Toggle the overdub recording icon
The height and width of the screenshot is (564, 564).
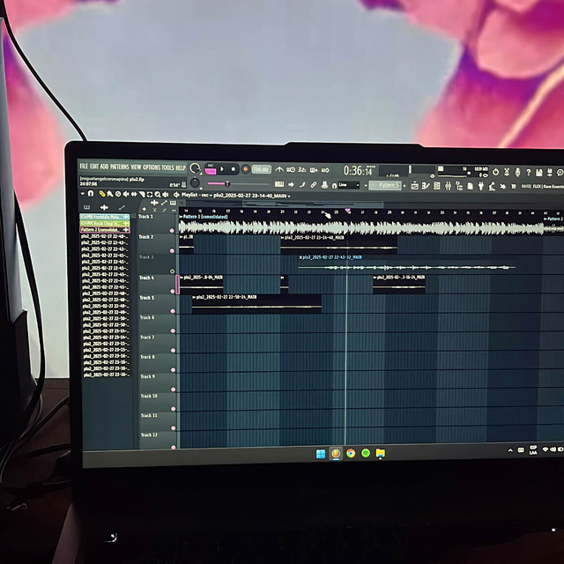point(314,170)
